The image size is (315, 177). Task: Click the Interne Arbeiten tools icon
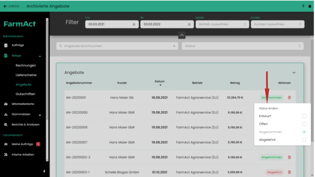[6, 155]
